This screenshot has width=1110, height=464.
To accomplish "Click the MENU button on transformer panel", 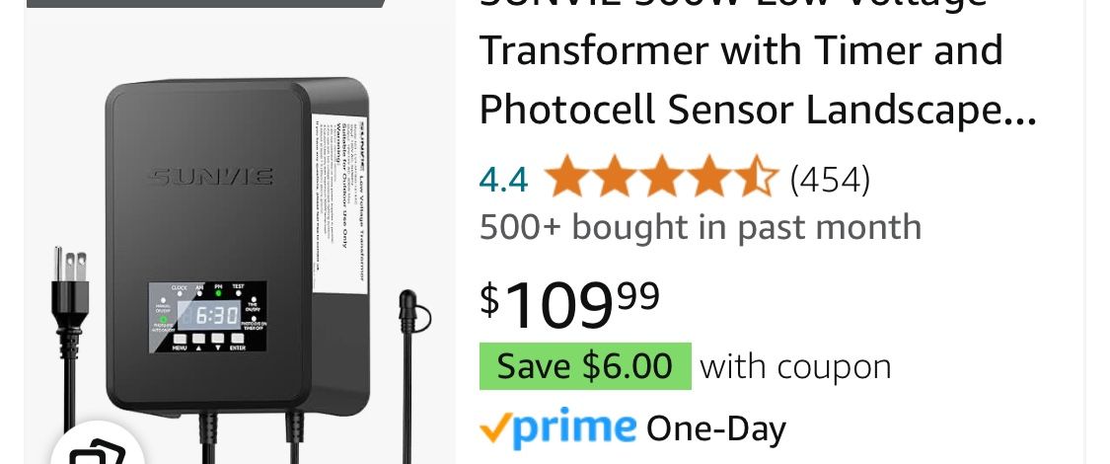I will pyautogui.click(x=181, y=339).
